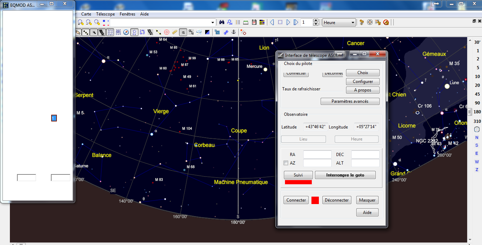Click the all-sky circle icon in right sidebar
This screenshot has height=245, width=482.
pyautogui.click(x=477, y=129)
